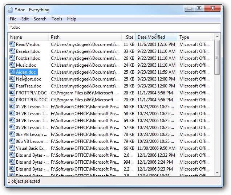Select the 04 VB Lesson T... file

tap(32, 121)
